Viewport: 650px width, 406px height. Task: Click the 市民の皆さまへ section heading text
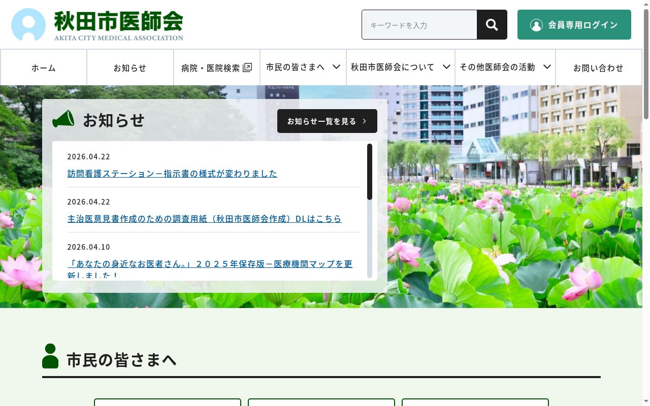click(122, 360)
